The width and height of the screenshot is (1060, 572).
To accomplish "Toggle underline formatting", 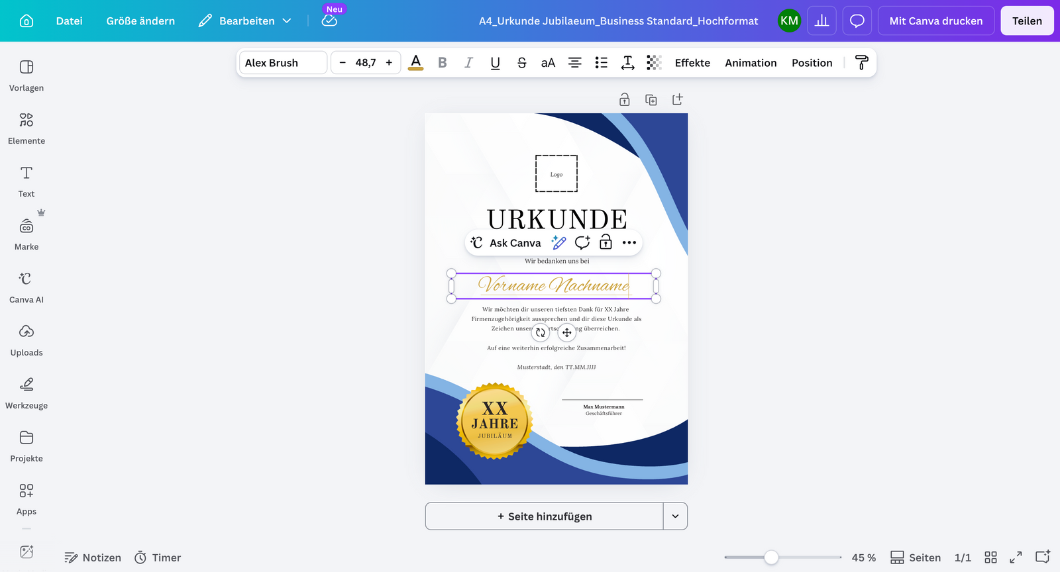I will coord(496,63).
